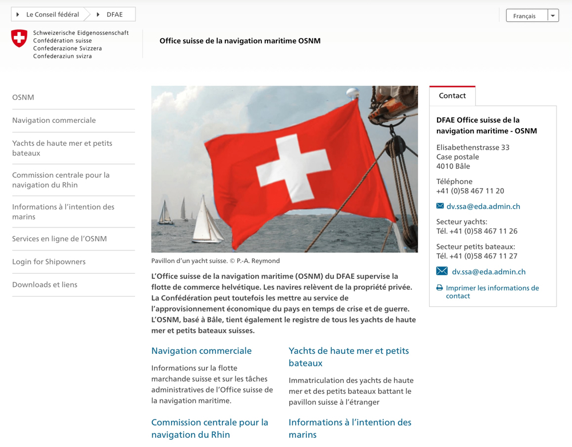The width and height of the screenshot is (572, 447).
Task: Expand language list using dropdown arrow
Action: 553,16
